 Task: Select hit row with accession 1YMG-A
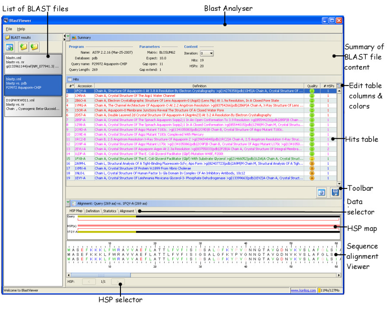coord(201,105)
